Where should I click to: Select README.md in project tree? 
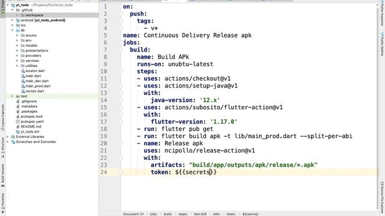pyautogui.click(x=31, y=127)
